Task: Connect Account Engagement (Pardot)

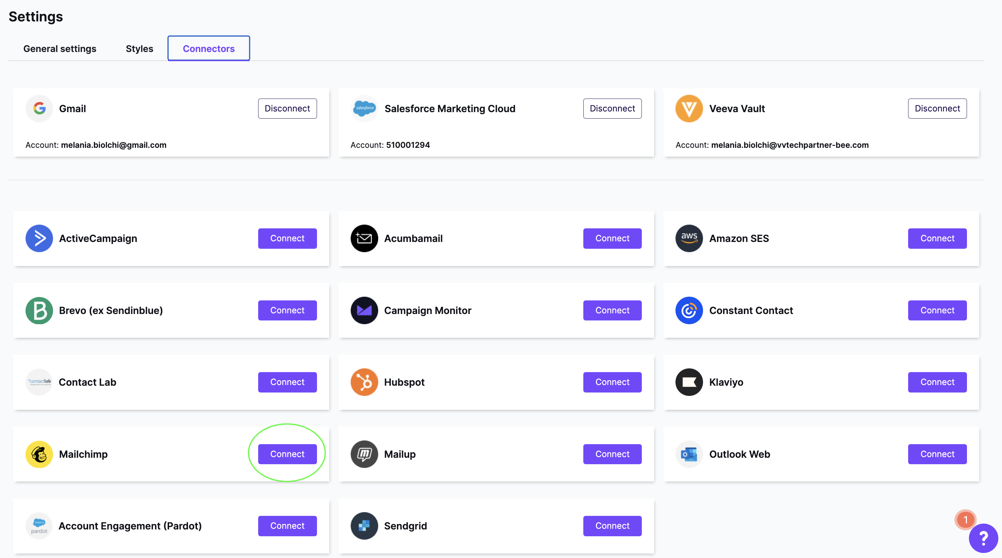Action: 287,526
